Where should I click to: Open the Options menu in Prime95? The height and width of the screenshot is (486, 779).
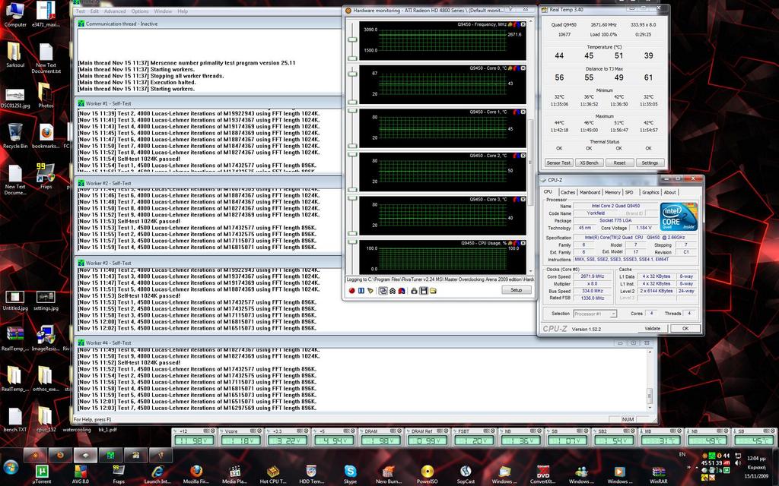tap(140, 11)
